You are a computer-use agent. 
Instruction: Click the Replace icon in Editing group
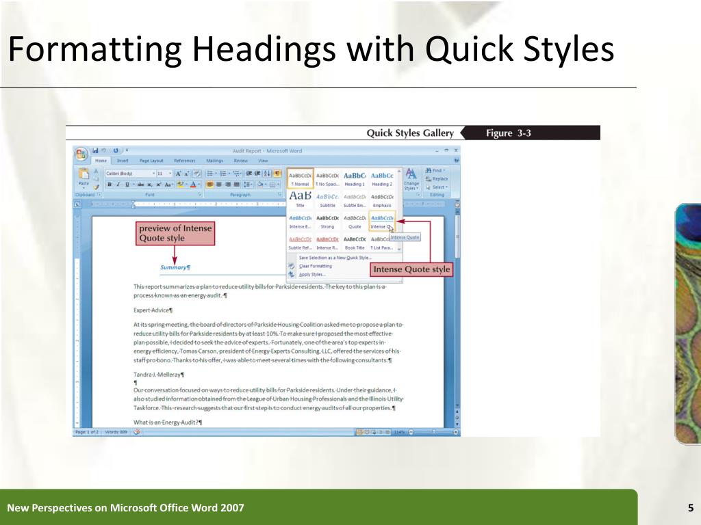pos(429,178)
